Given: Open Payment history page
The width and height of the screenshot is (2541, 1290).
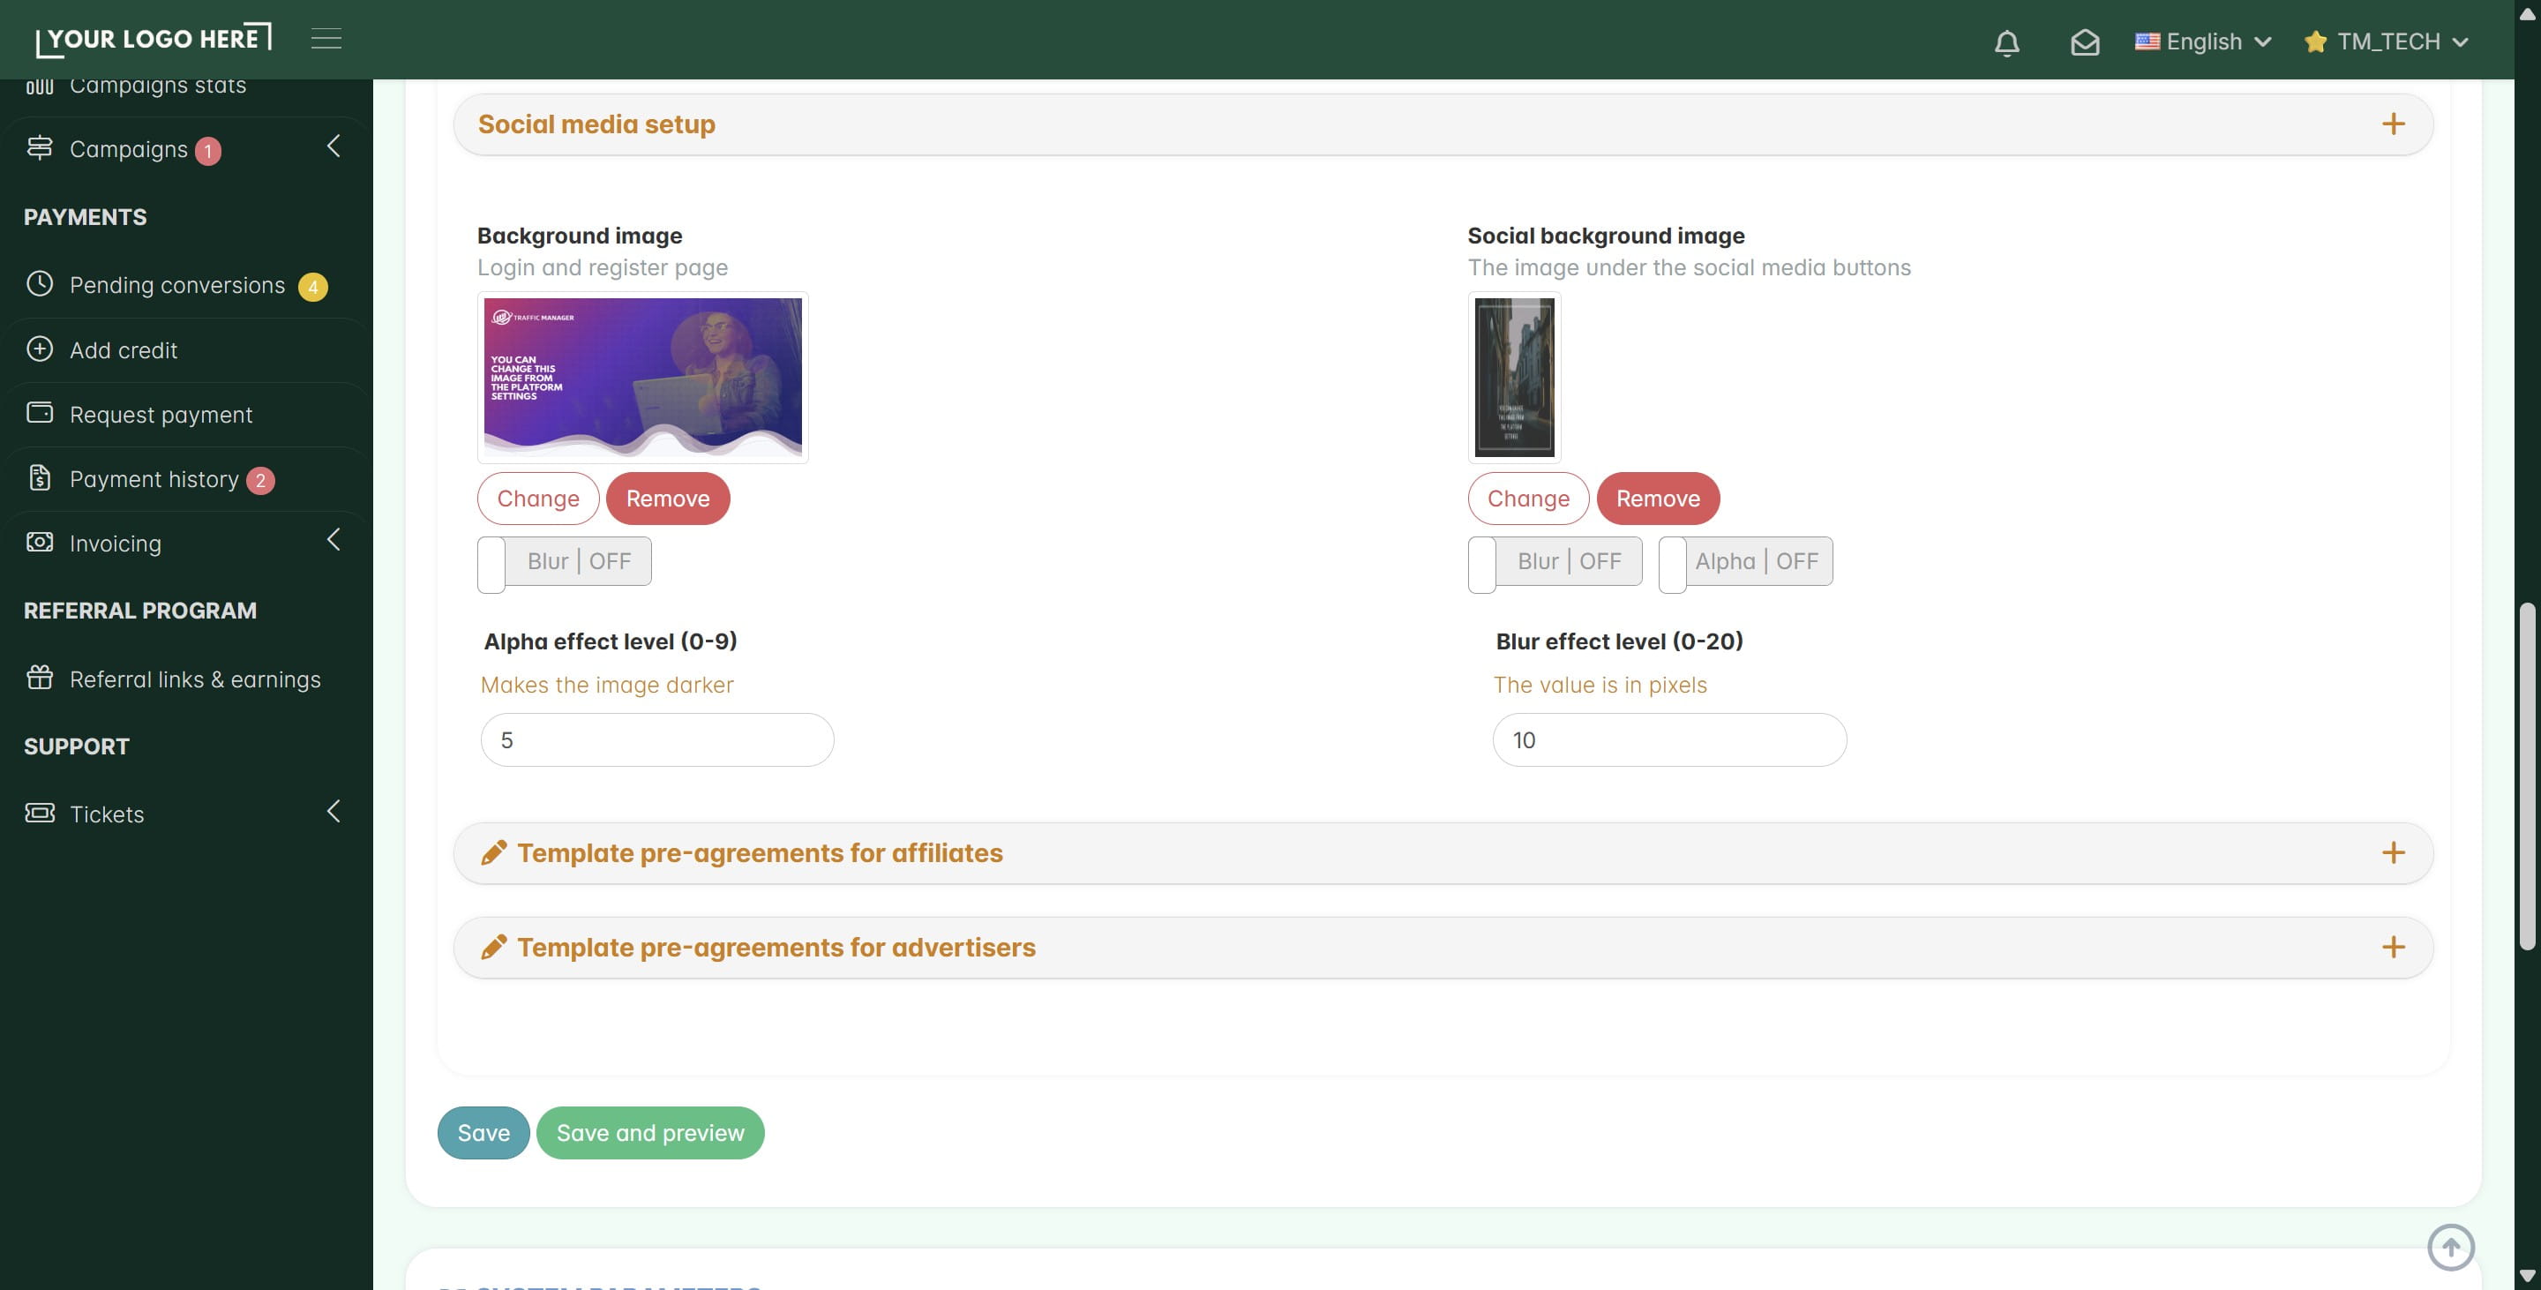Looking at the screenshot, I should tap(154, 479).
